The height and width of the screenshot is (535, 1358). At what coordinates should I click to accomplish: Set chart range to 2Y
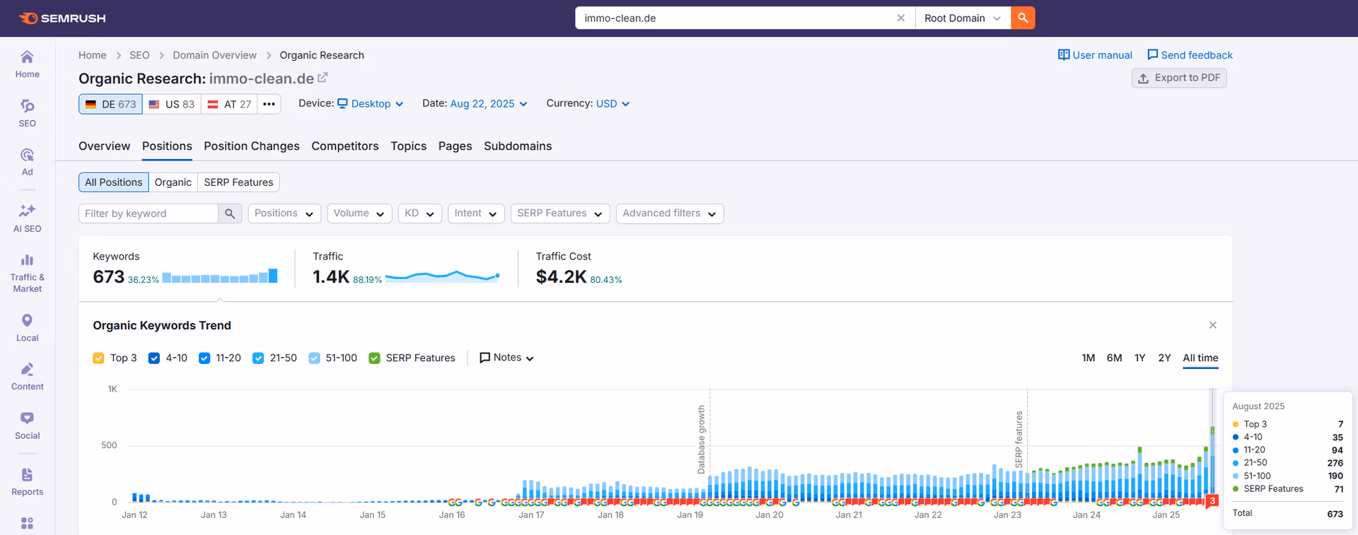click(1164, 358)
